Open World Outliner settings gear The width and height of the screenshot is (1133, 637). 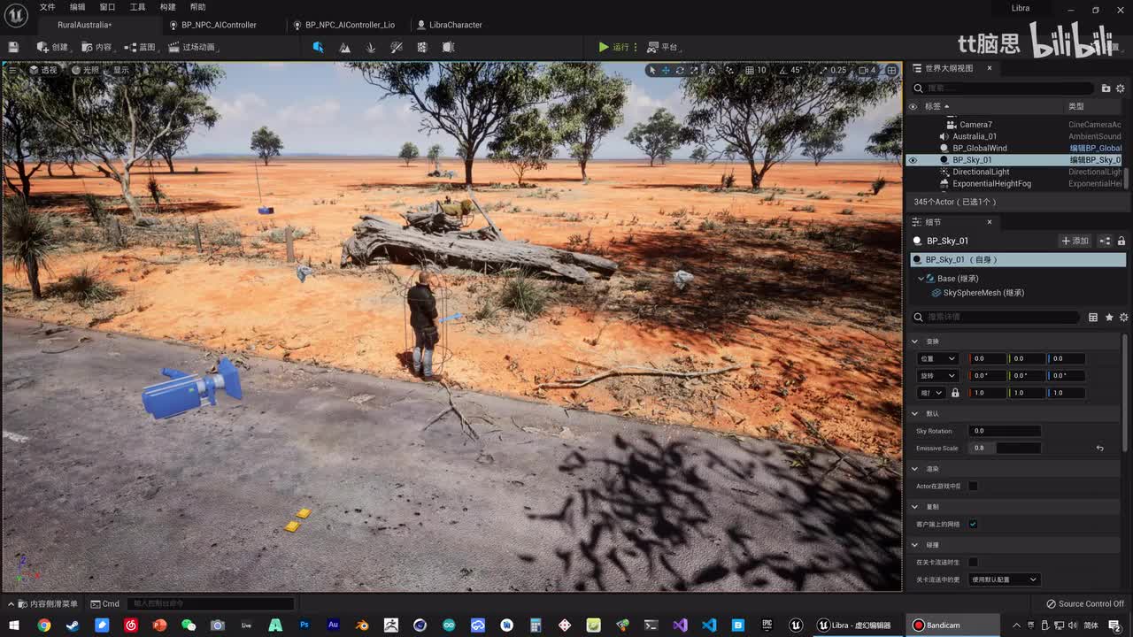click(x=1120, y=88)
